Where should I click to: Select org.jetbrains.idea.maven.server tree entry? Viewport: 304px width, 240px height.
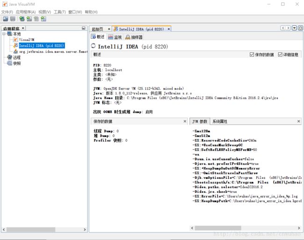[x=53, y=52]
